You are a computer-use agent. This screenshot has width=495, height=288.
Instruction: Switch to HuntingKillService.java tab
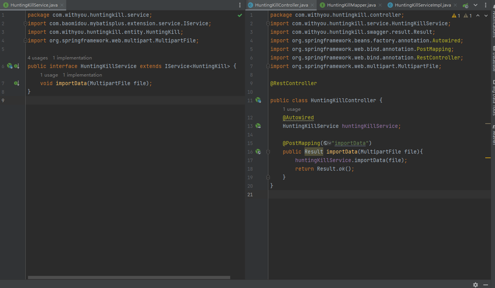[x=34, y=5]
